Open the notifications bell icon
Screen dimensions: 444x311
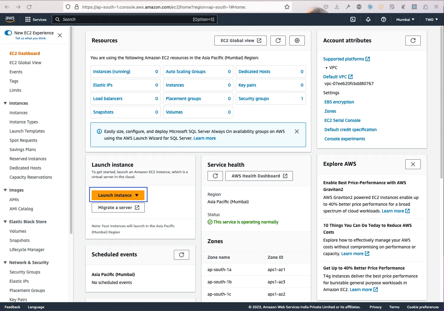[x=368, y=19]
